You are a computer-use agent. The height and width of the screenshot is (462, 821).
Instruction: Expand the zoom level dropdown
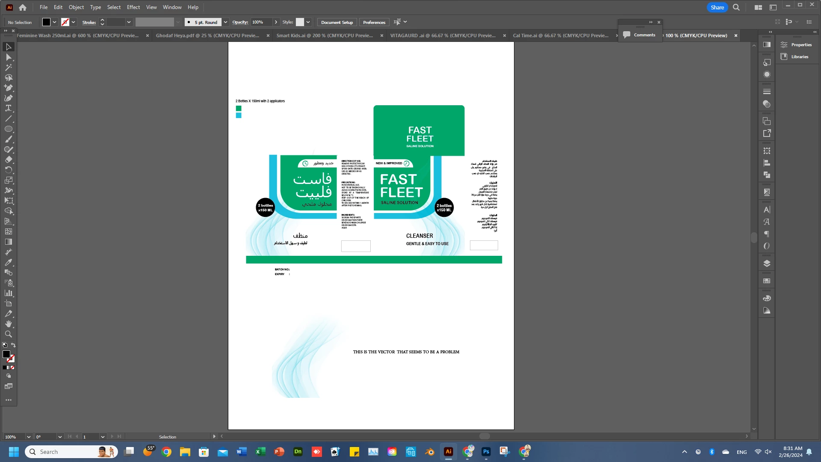click(29, 437)
